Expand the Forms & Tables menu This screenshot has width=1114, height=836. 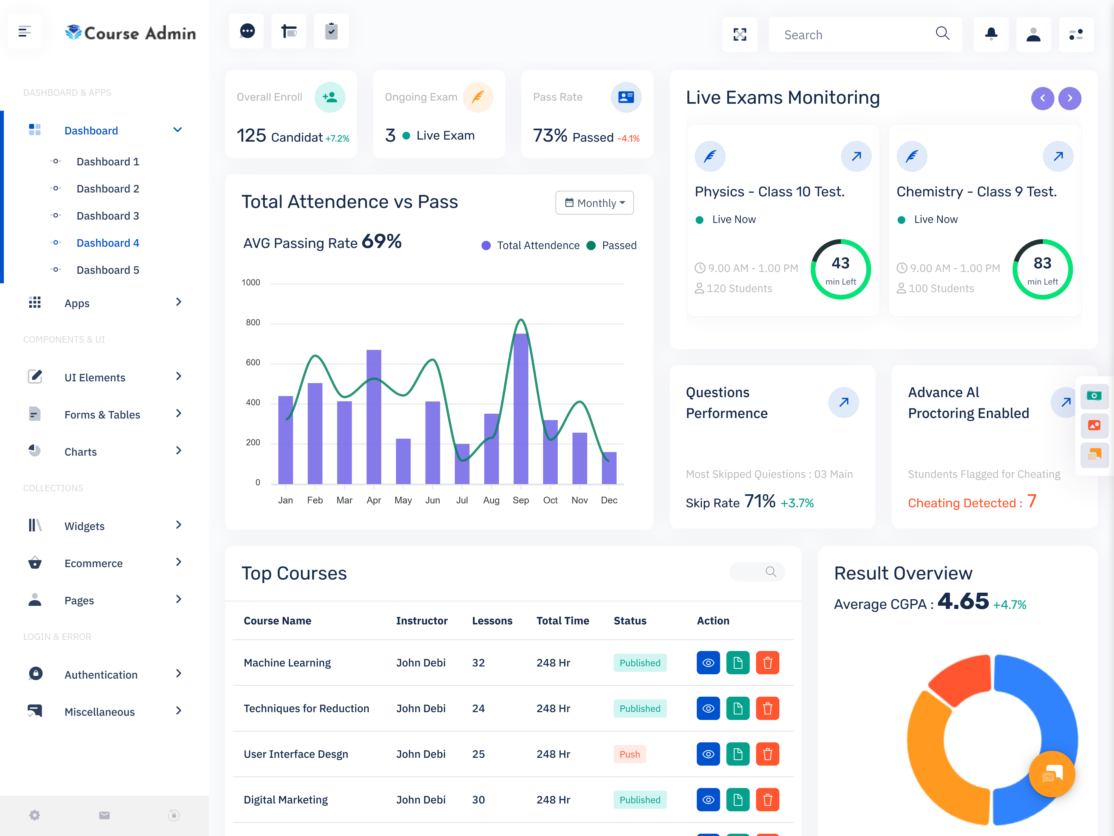(x=104, y=414)
